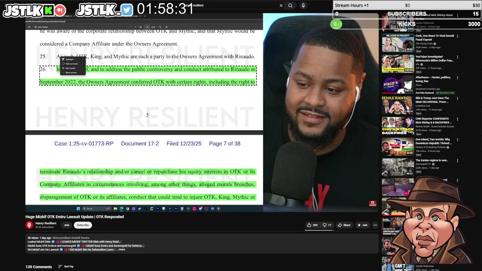Open Mizkif Sues Emiru and Asmongold link
Viewport: 482px width, 271px height.
114,246
